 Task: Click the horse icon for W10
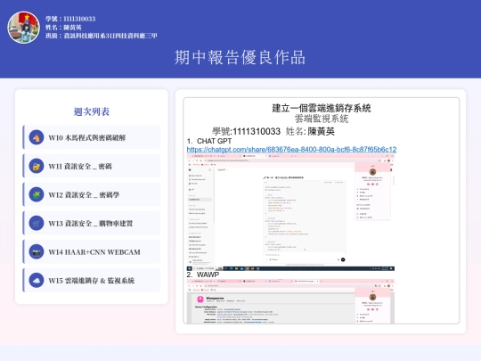[x=37, y=137]
